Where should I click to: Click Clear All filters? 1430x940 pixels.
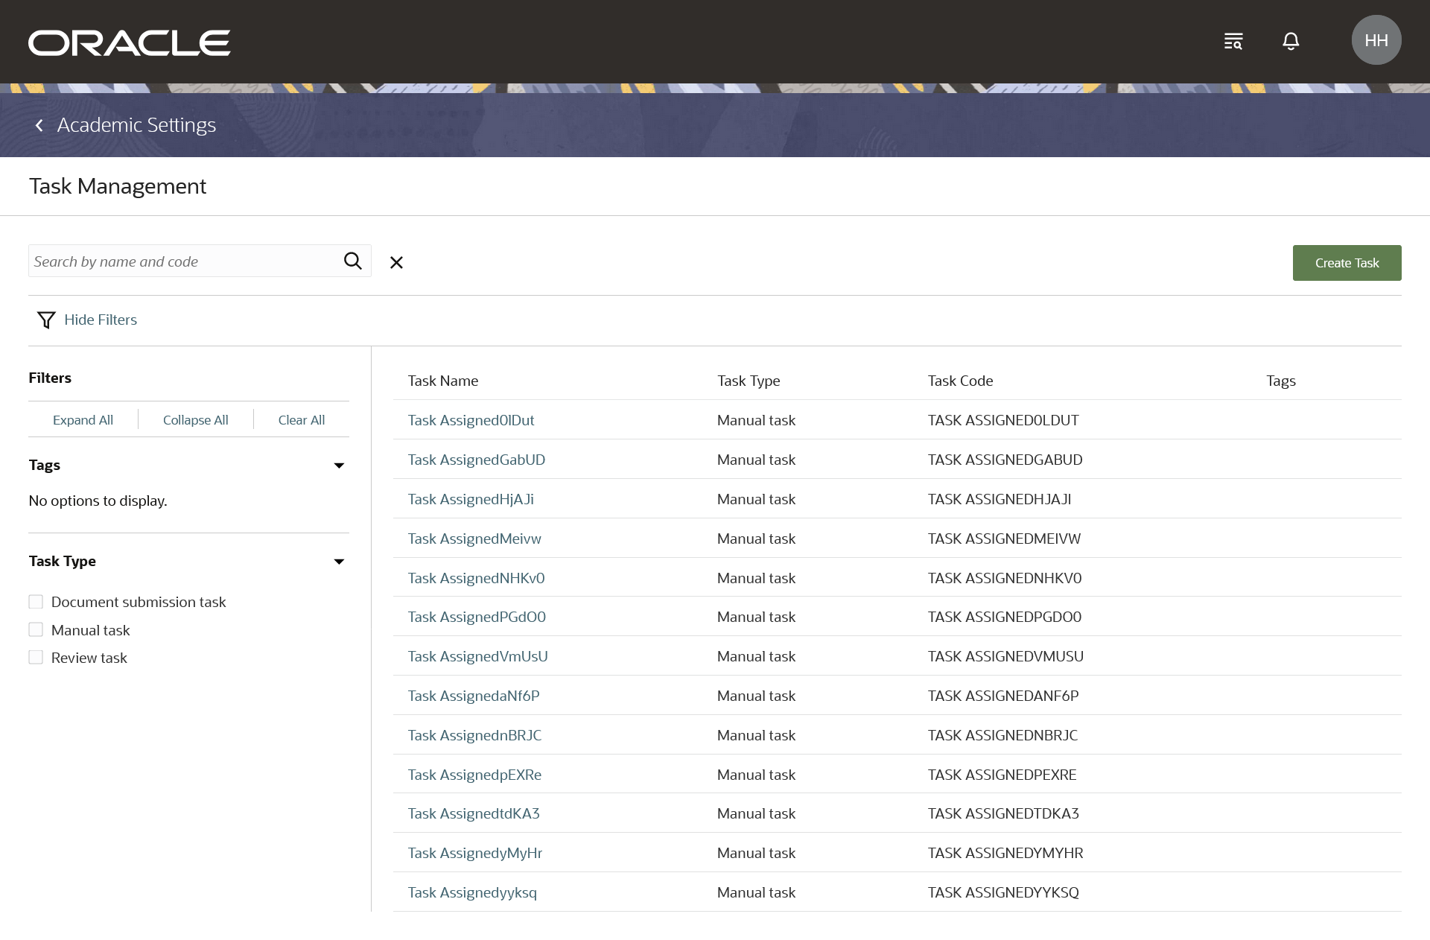[x=301, y=420]
